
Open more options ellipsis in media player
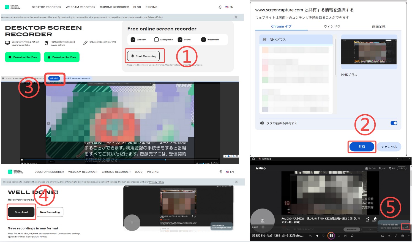409,236
